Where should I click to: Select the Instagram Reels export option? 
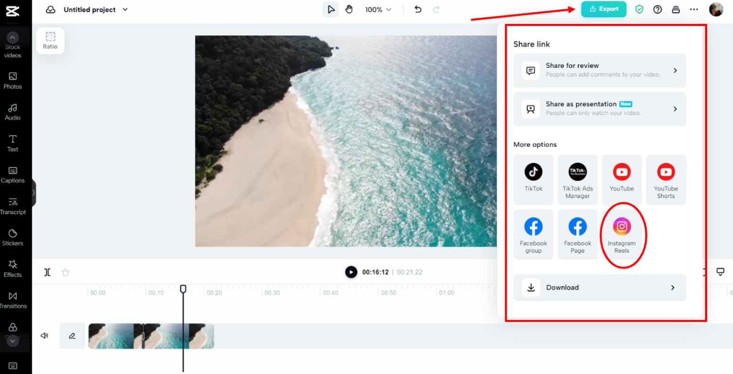point(622,234)
